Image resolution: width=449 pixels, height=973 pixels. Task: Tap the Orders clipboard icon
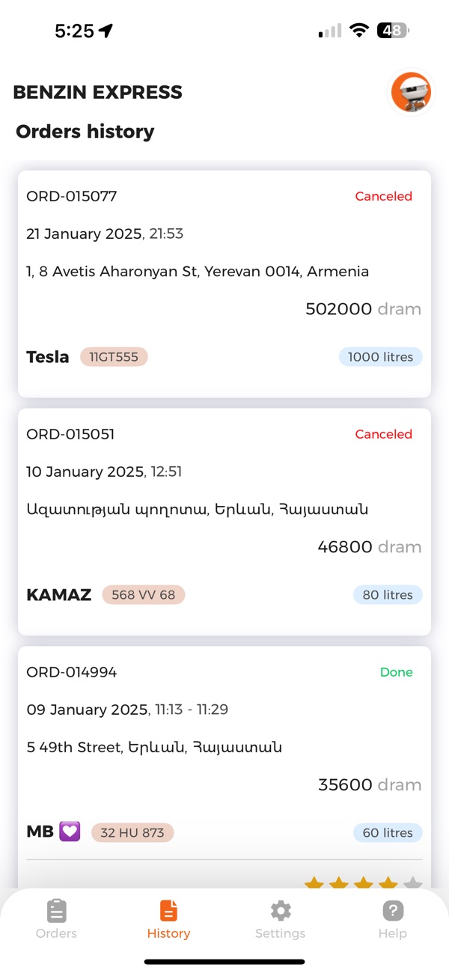click(56, 911)
